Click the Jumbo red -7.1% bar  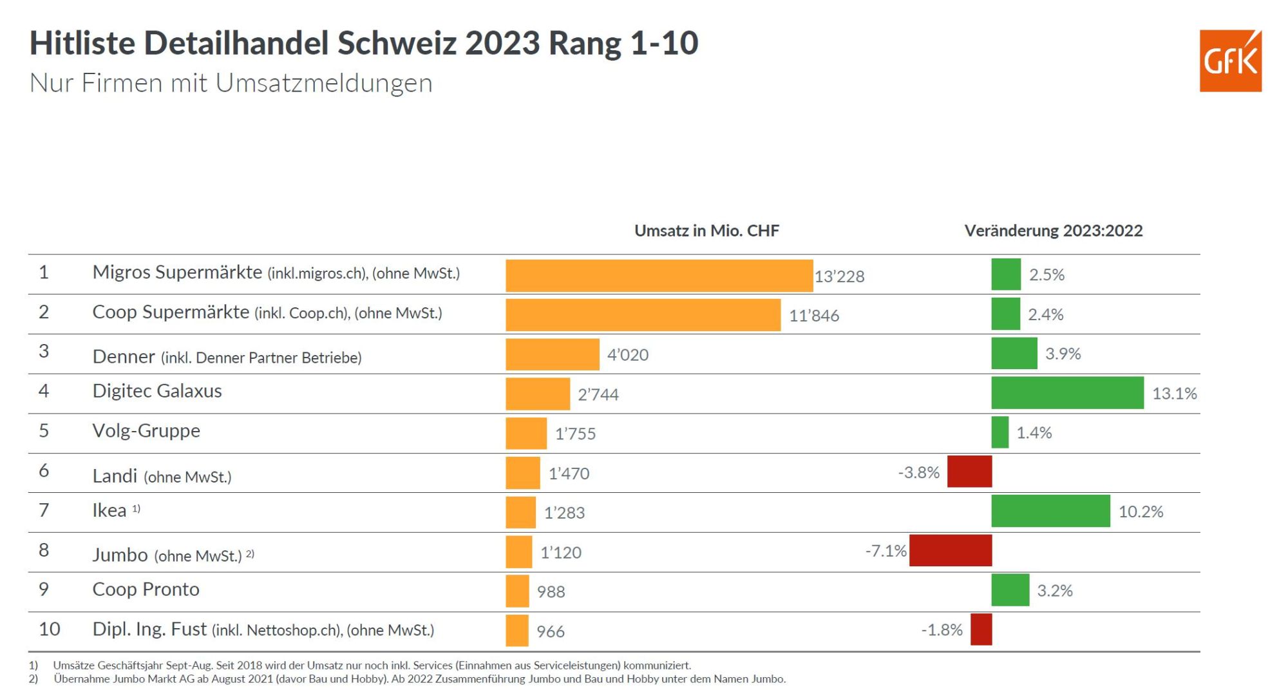[x=951, y=550]
